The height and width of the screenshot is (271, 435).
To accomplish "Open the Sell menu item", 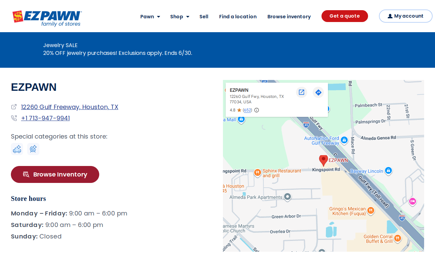I will pyautogui.click(x=204, y=17).
